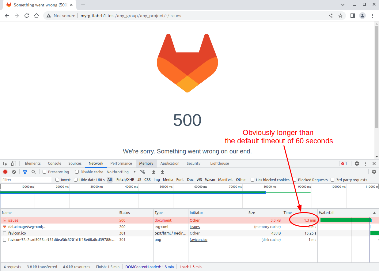Tick the Hide data URLs checkbox

[76, 180]
